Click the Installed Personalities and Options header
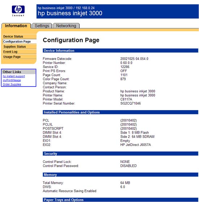Image resolution: width=199 pixels, height=202 pixels. [120, 112]
